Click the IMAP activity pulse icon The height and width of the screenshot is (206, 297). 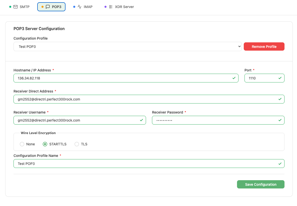[79, 7]
